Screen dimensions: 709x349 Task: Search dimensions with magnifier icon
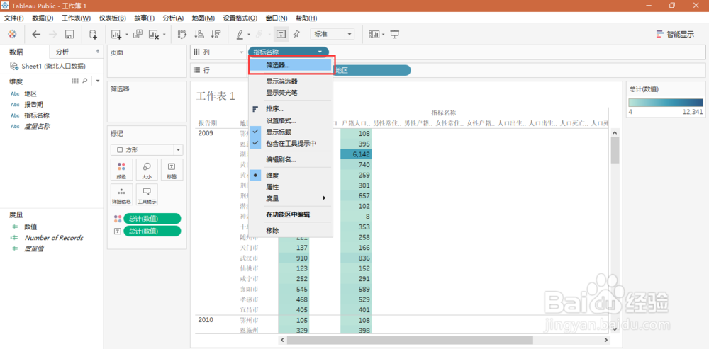tap(85, 81)
